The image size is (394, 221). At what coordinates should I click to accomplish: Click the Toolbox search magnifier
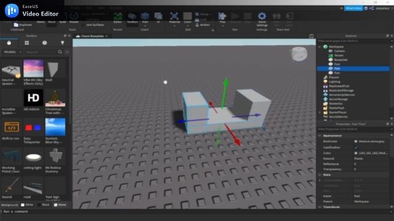[x=60, y=52]
